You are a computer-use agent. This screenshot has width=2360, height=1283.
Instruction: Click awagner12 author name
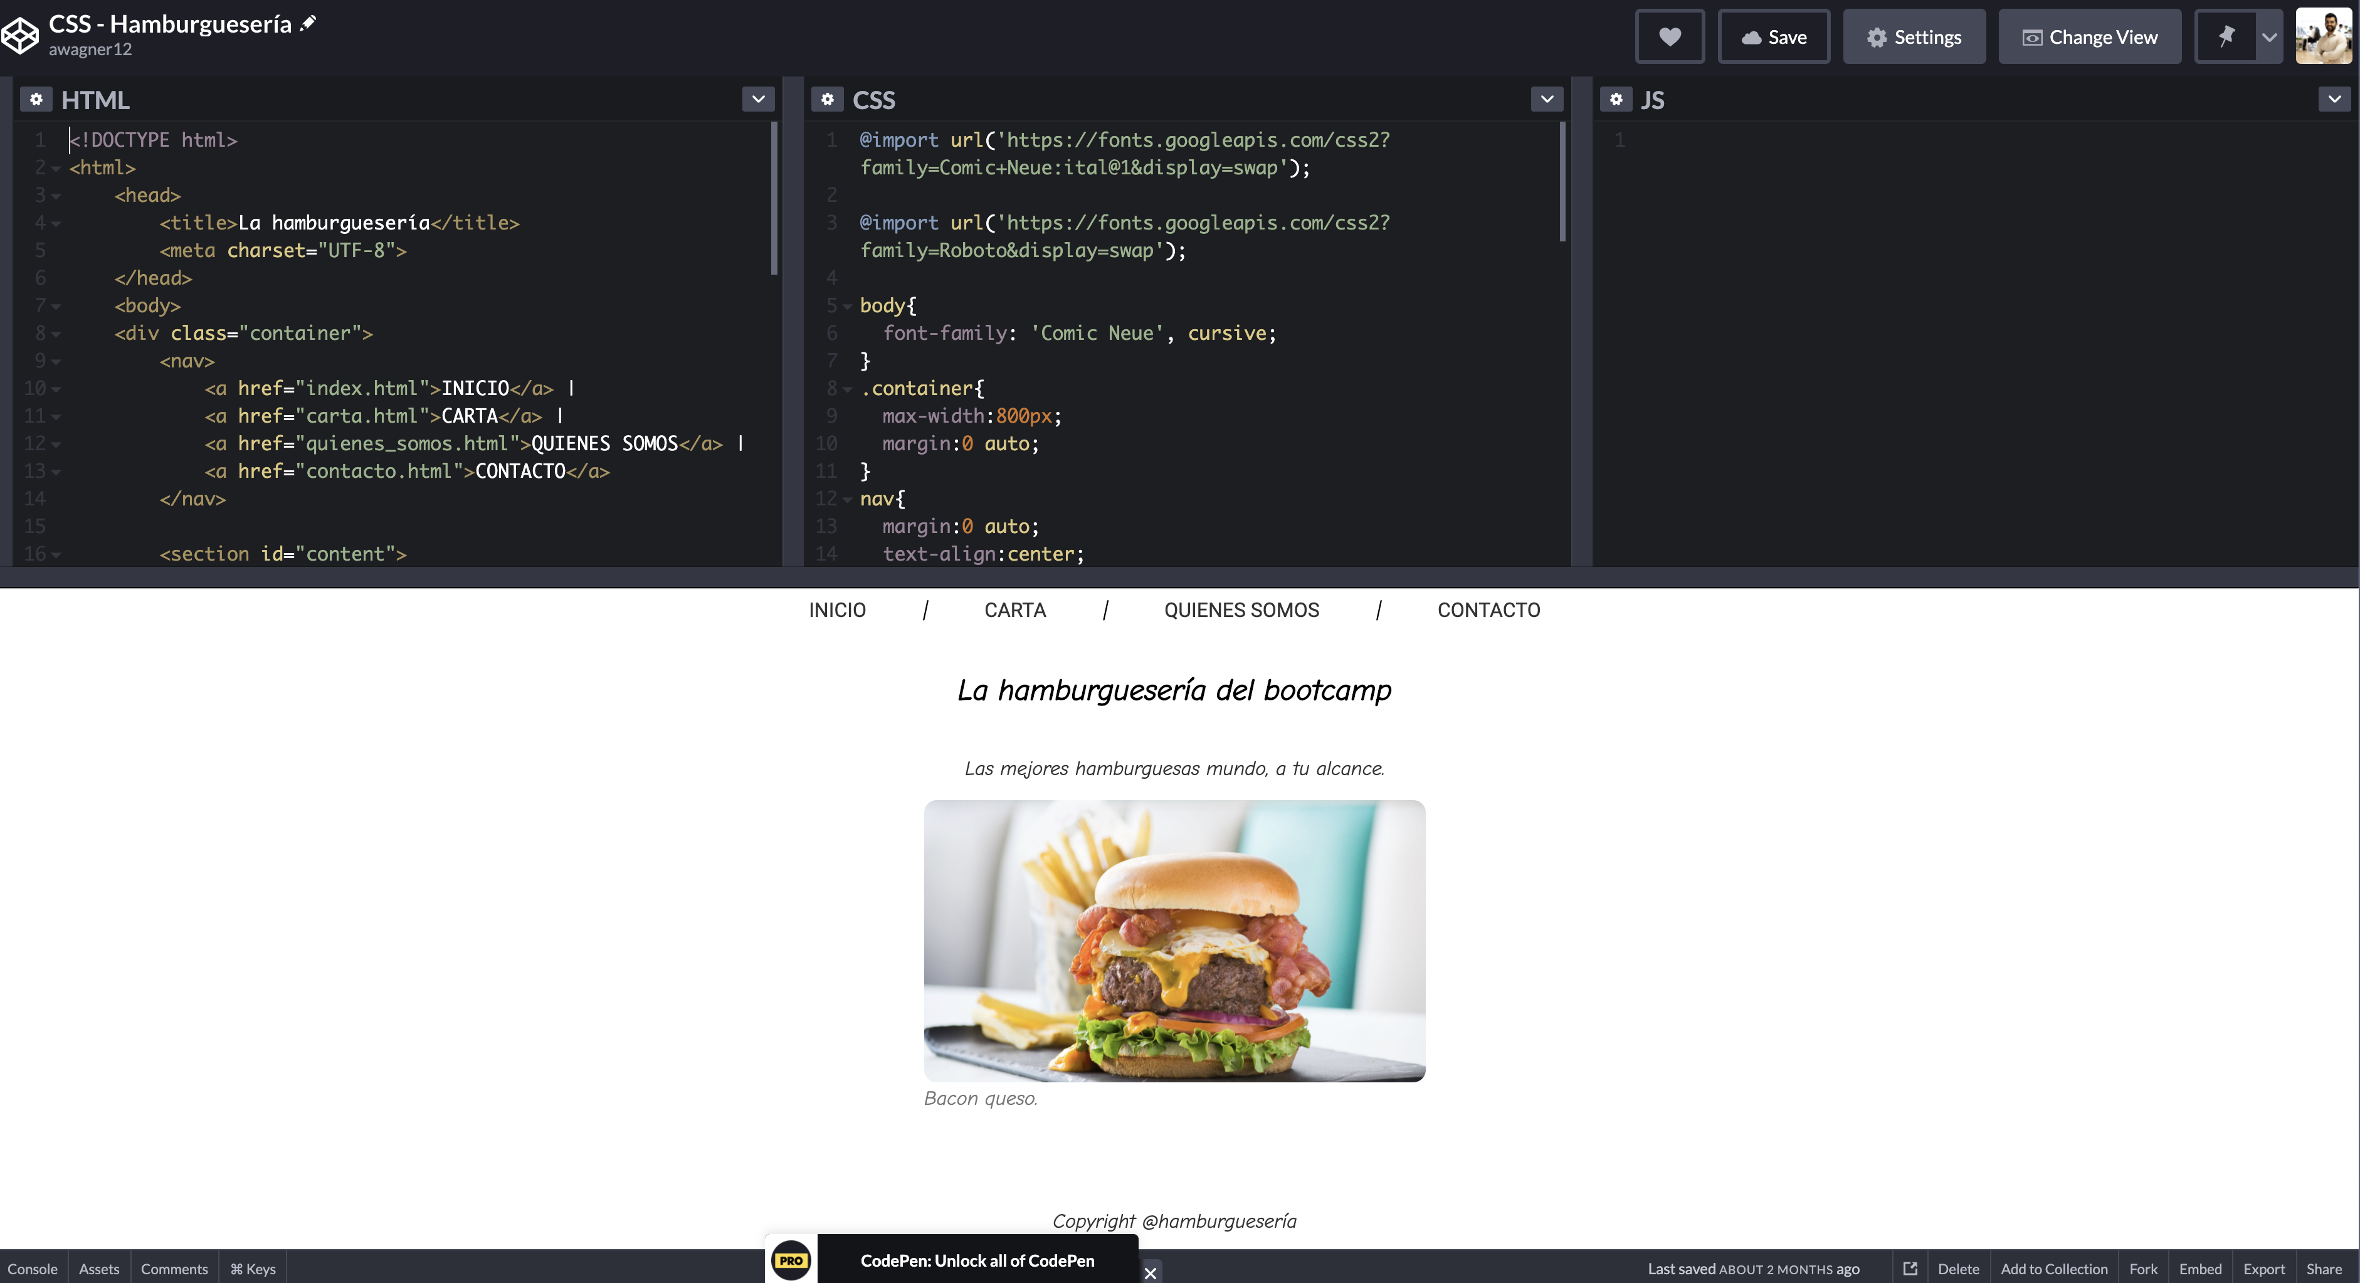(x=90, y=50)
